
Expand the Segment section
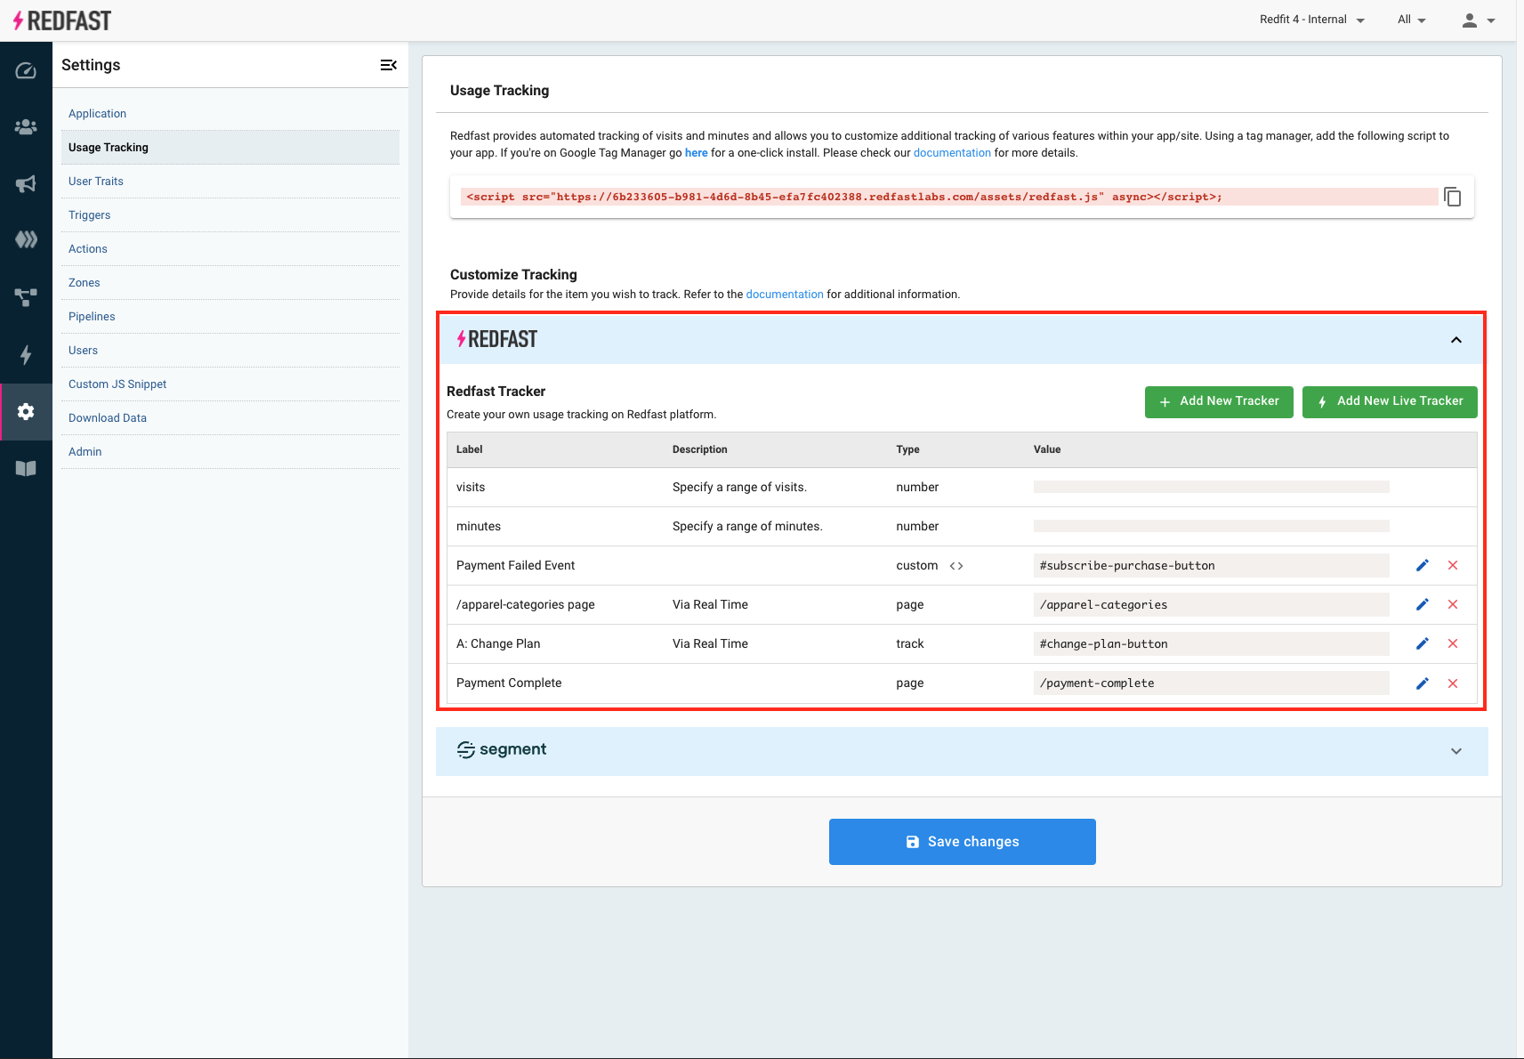click(x=1456, y=751)
